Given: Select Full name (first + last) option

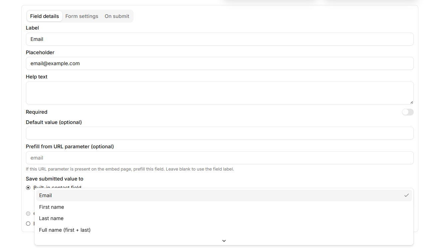Looking at the screenshot, I should click(224, 230).
